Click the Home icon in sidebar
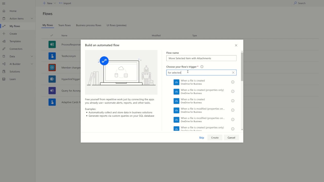This screenshot has height=182, width=324. tap(4, 11)
